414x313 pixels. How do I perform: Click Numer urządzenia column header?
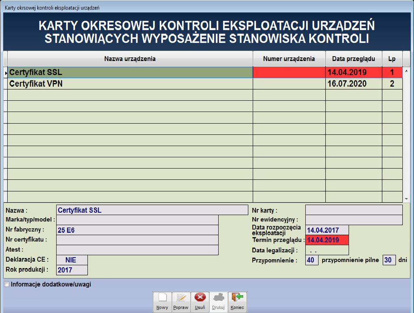289,59
